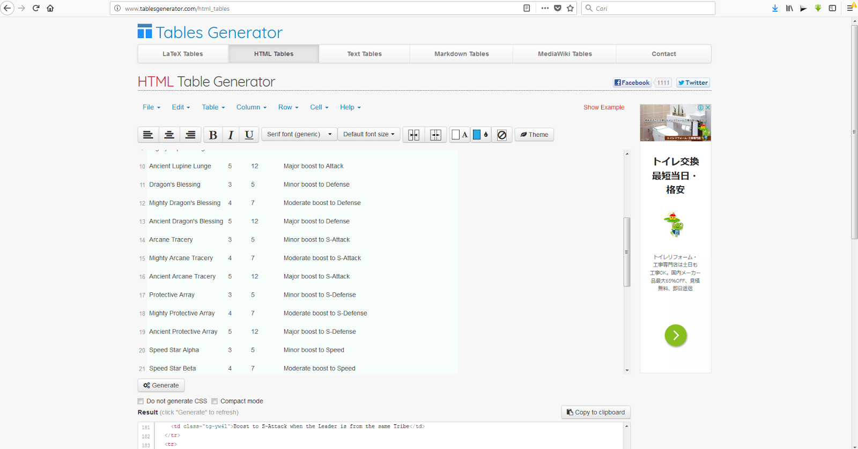Open the Default font size dropdown
The height and width of the screenshot is (449, 858).
pos(369,134)
